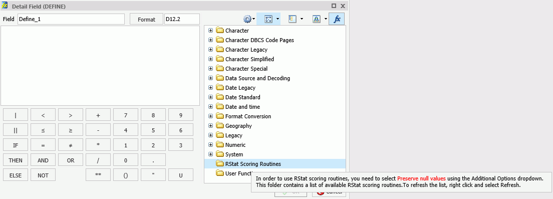This screenshot has width=553, height=199.
Task: Click the sort A-Z tree icon
Action: (317, 20)
